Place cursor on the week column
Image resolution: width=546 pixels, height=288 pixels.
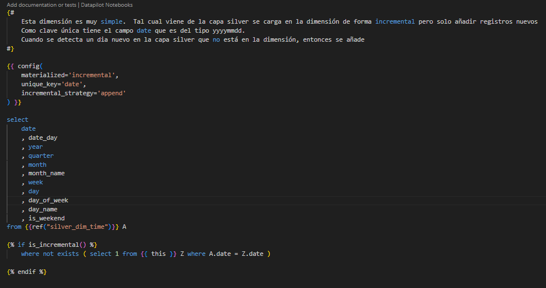tap(35, 182)
